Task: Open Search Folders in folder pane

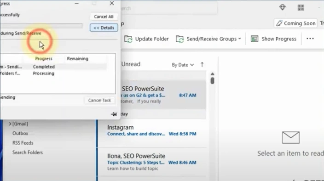Action: coord(28,153)
